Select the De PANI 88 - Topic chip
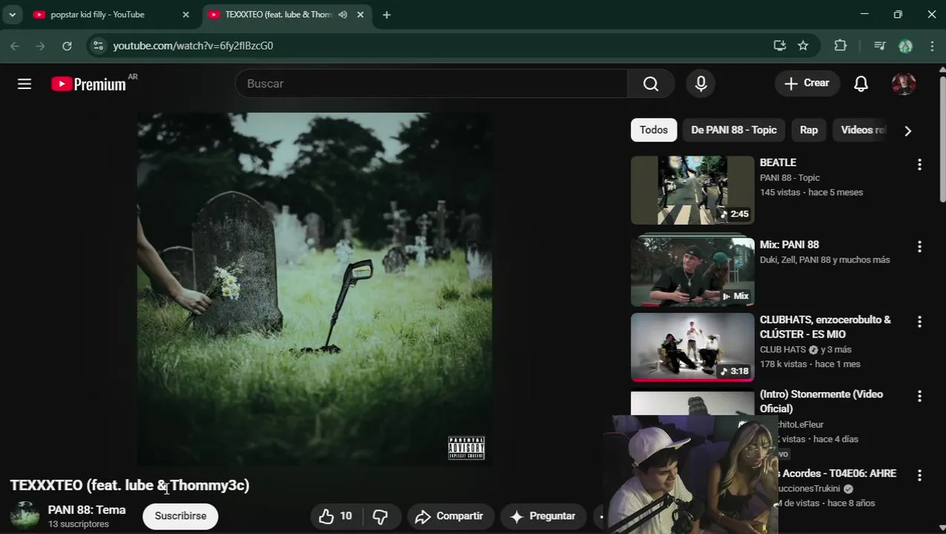Viewport: 946px width, 534px height. coord(734,130)
